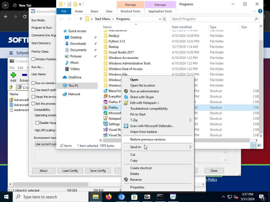The image size is (270, 202).
Task: Click the Environment Variables text area
Action: click(x=131, y=156)
